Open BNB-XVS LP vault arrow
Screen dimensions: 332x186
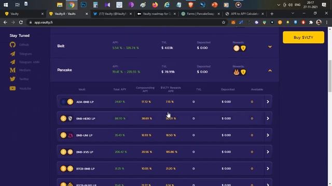coord(268,152)
